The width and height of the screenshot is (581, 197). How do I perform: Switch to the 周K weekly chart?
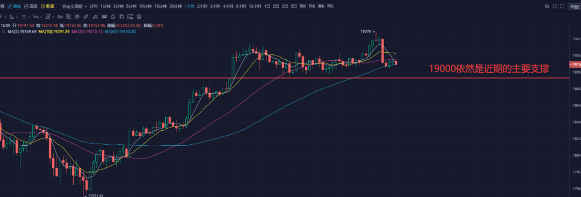click(x=303, y=6)
